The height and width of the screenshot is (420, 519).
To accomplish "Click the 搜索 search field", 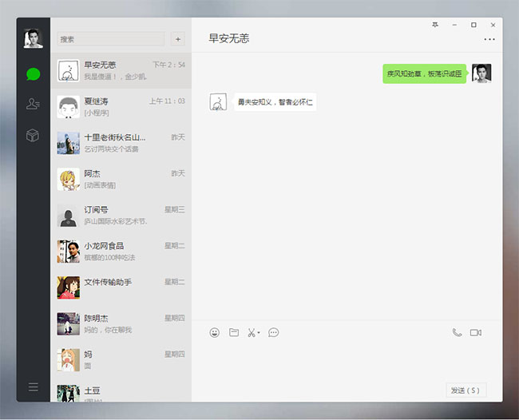I will tap(110, 38).
